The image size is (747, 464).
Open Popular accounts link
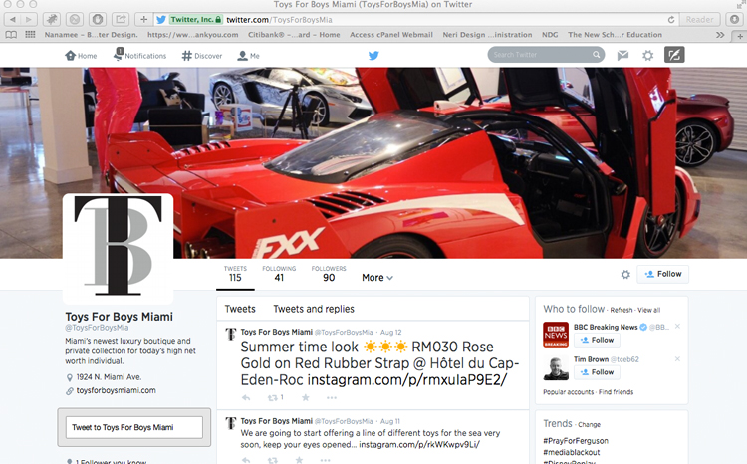(569, 392)
